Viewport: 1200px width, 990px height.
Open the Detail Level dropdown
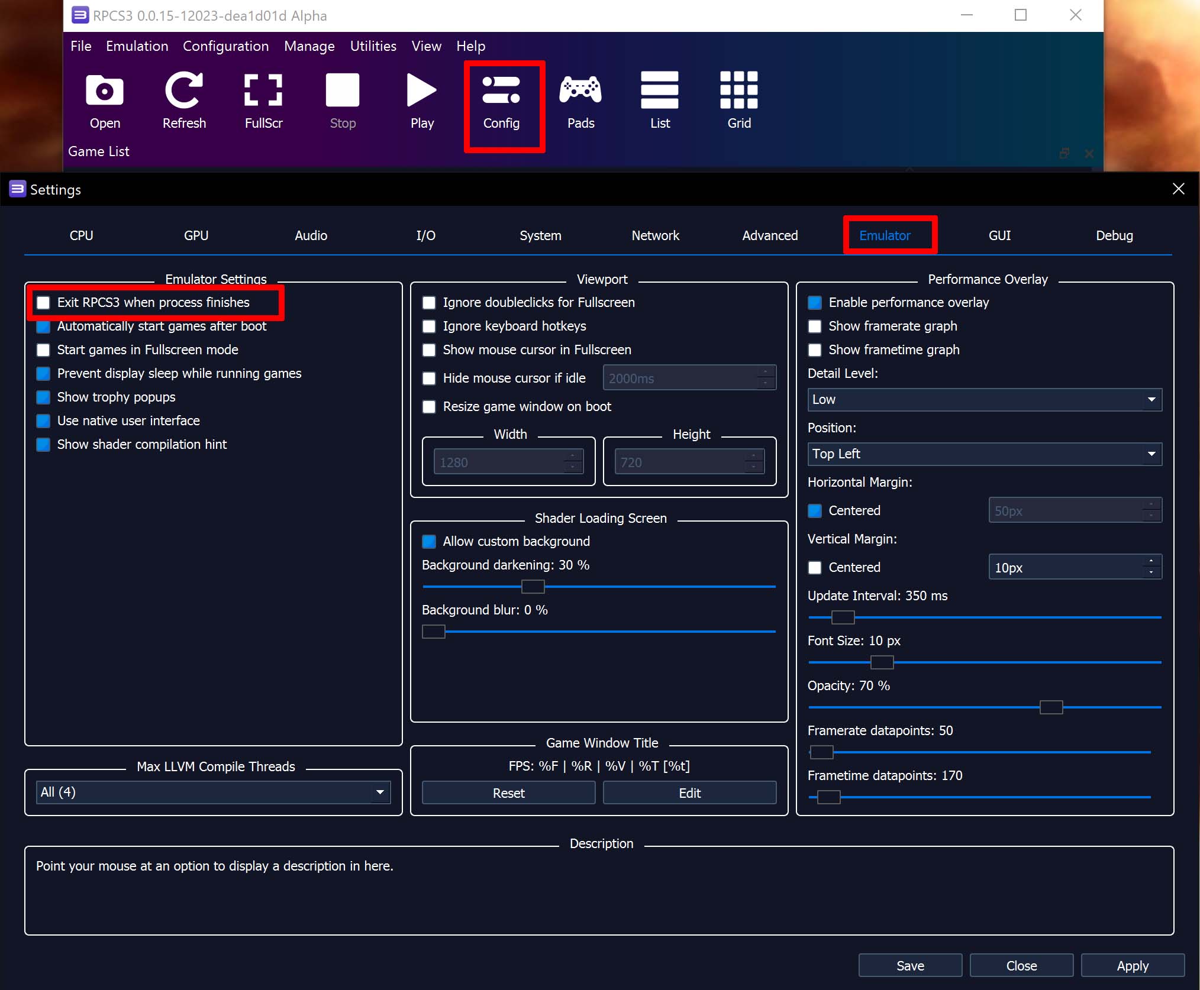pos(985,400)
